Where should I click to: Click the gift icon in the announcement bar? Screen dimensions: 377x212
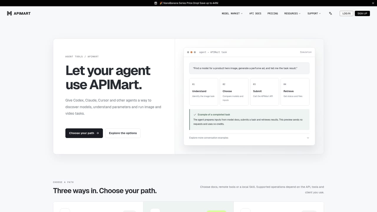156,3
